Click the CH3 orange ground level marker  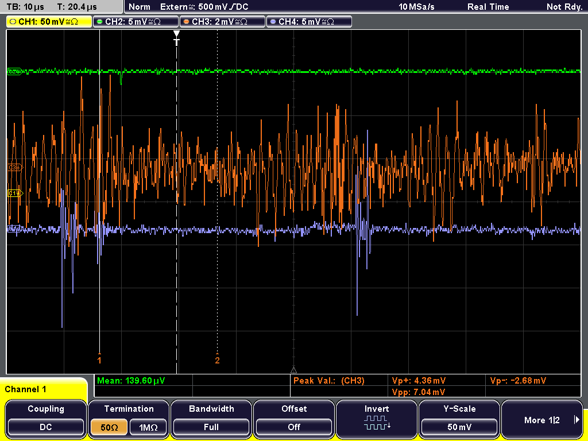15,167
